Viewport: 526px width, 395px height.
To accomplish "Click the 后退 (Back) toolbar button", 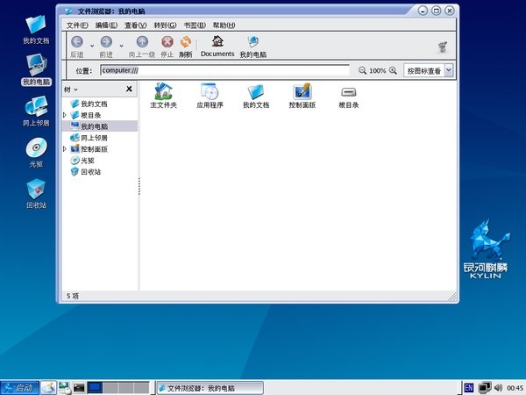I will (x=76, y=43).
